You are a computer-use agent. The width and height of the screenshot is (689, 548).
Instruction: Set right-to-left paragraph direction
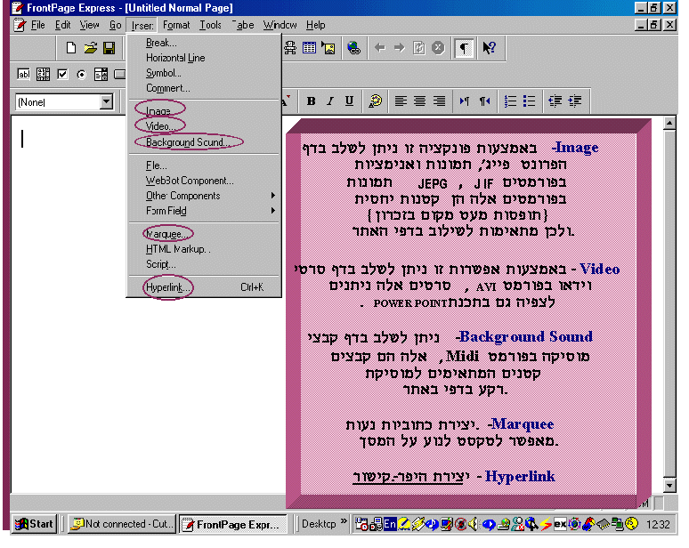(x=484, y=101)
